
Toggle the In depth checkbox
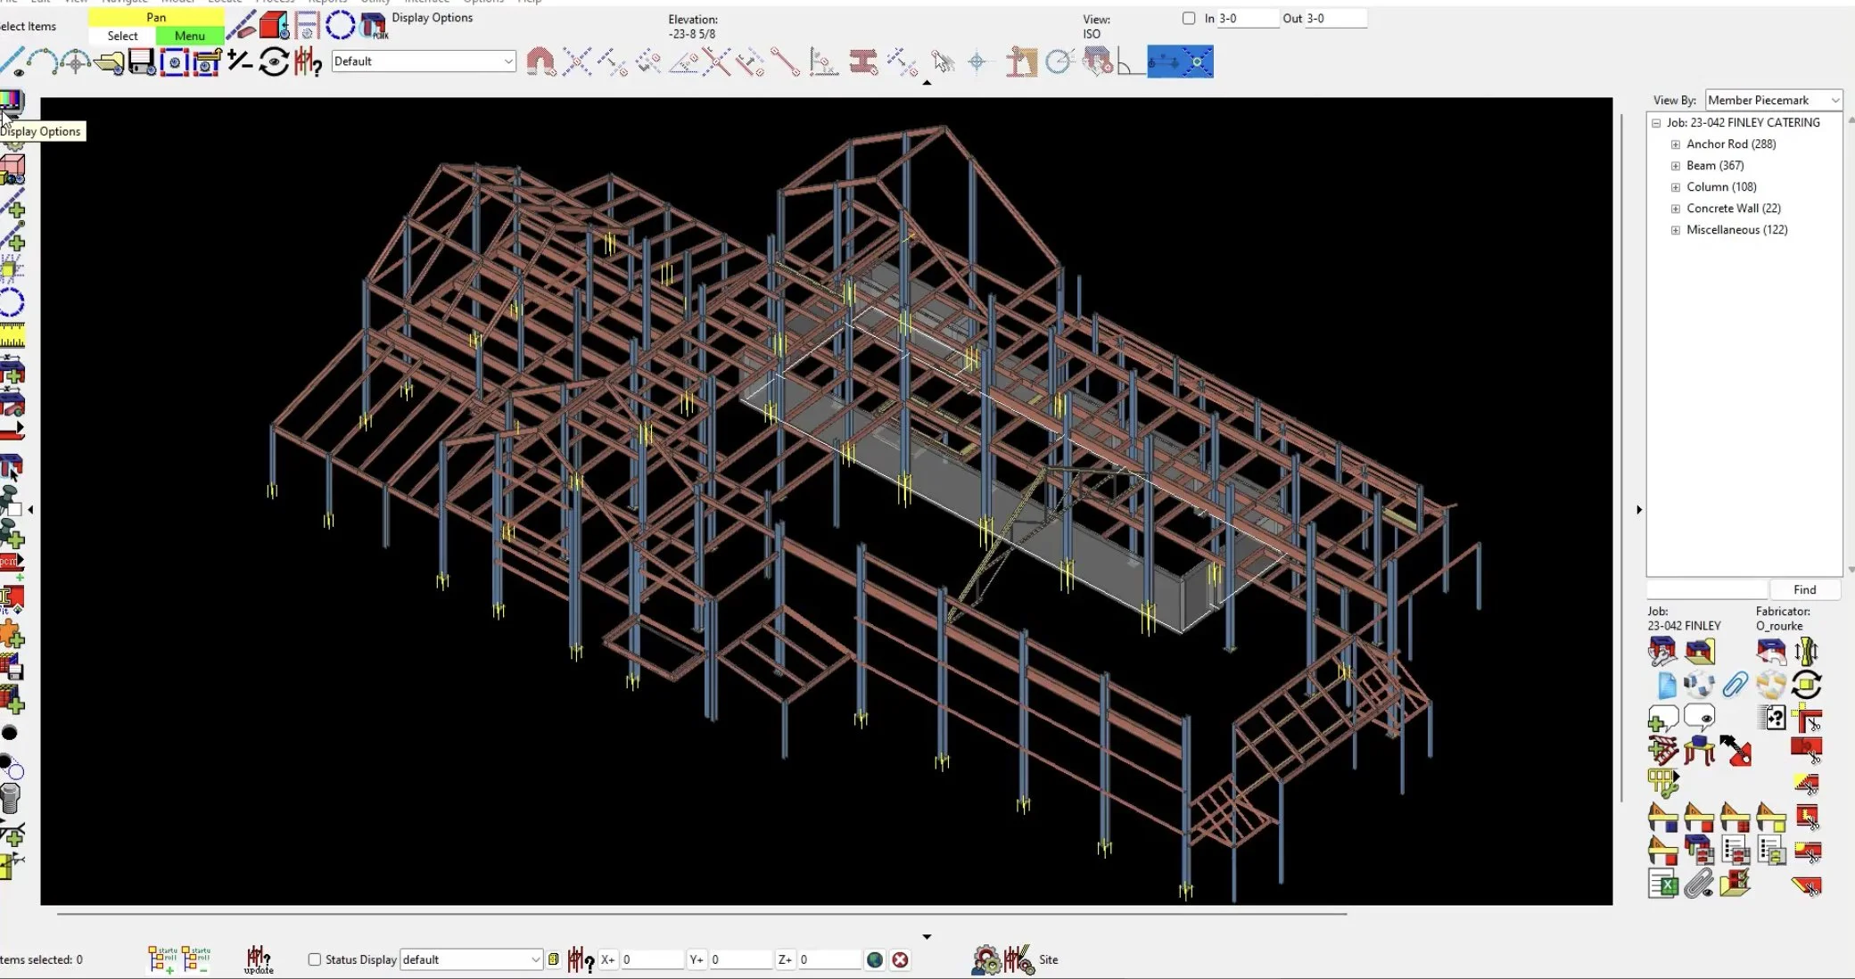coord(1188,18)
